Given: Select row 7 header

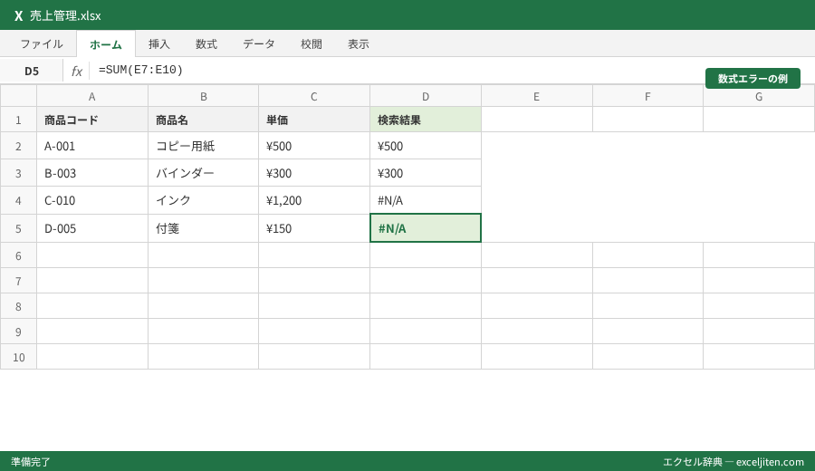Looking at the screenshot, I should (x=19, y=281).
